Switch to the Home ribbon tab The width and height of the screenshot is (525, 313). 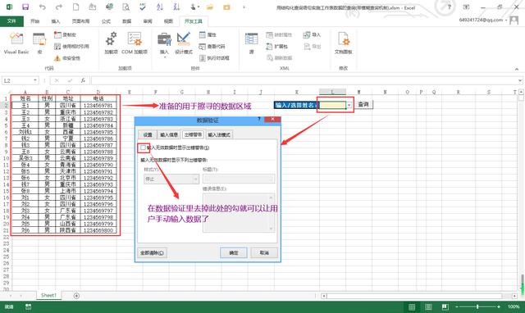[x=34, y=21]
